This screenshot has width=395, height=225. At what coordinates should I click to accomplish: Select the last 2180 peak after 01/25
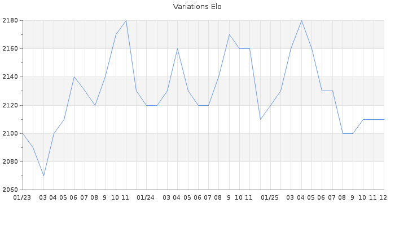301,20
